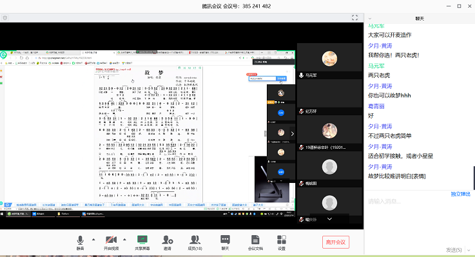Expand video options arrow beside camera
475x257 pixels.
tap(124, 240)
